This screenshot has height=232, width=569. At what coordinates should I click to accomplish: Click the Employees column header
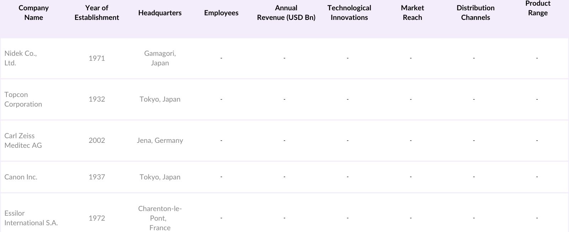221,13
